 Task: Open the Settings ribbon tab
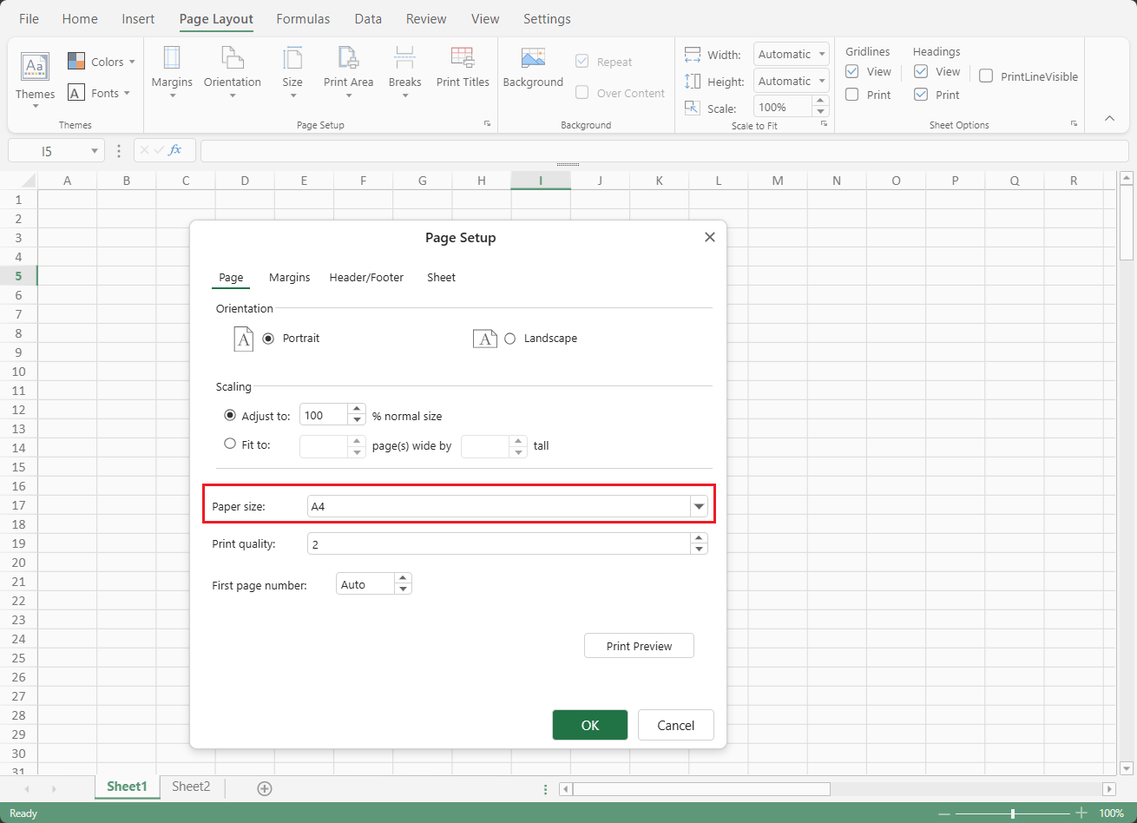click(547, 19)
